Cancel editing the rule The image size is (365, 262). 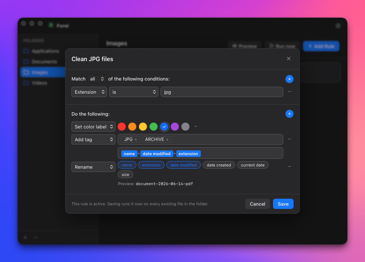[258, 204]
